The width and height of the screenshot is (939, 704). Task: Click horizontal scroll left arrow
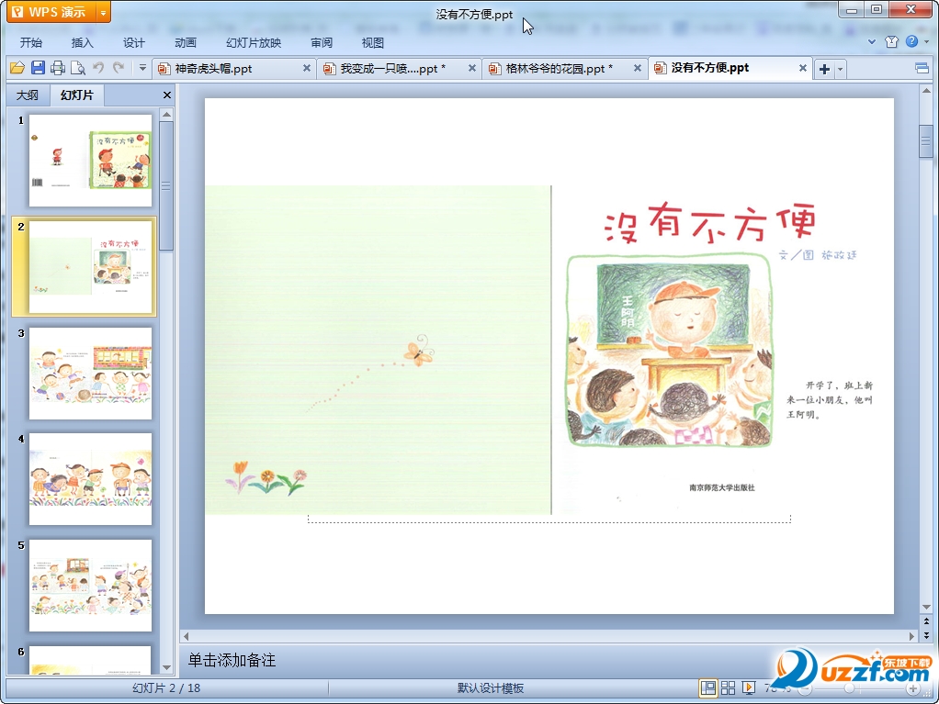(187, 636)
